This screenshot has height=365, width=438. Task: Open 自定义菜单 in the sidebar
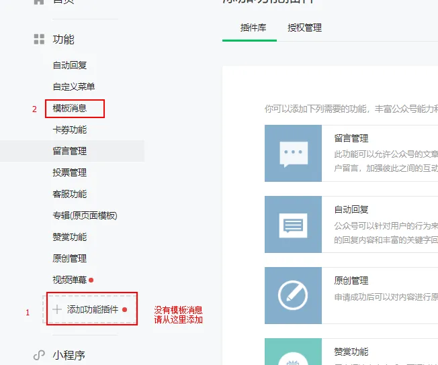(x=74, y=87)
